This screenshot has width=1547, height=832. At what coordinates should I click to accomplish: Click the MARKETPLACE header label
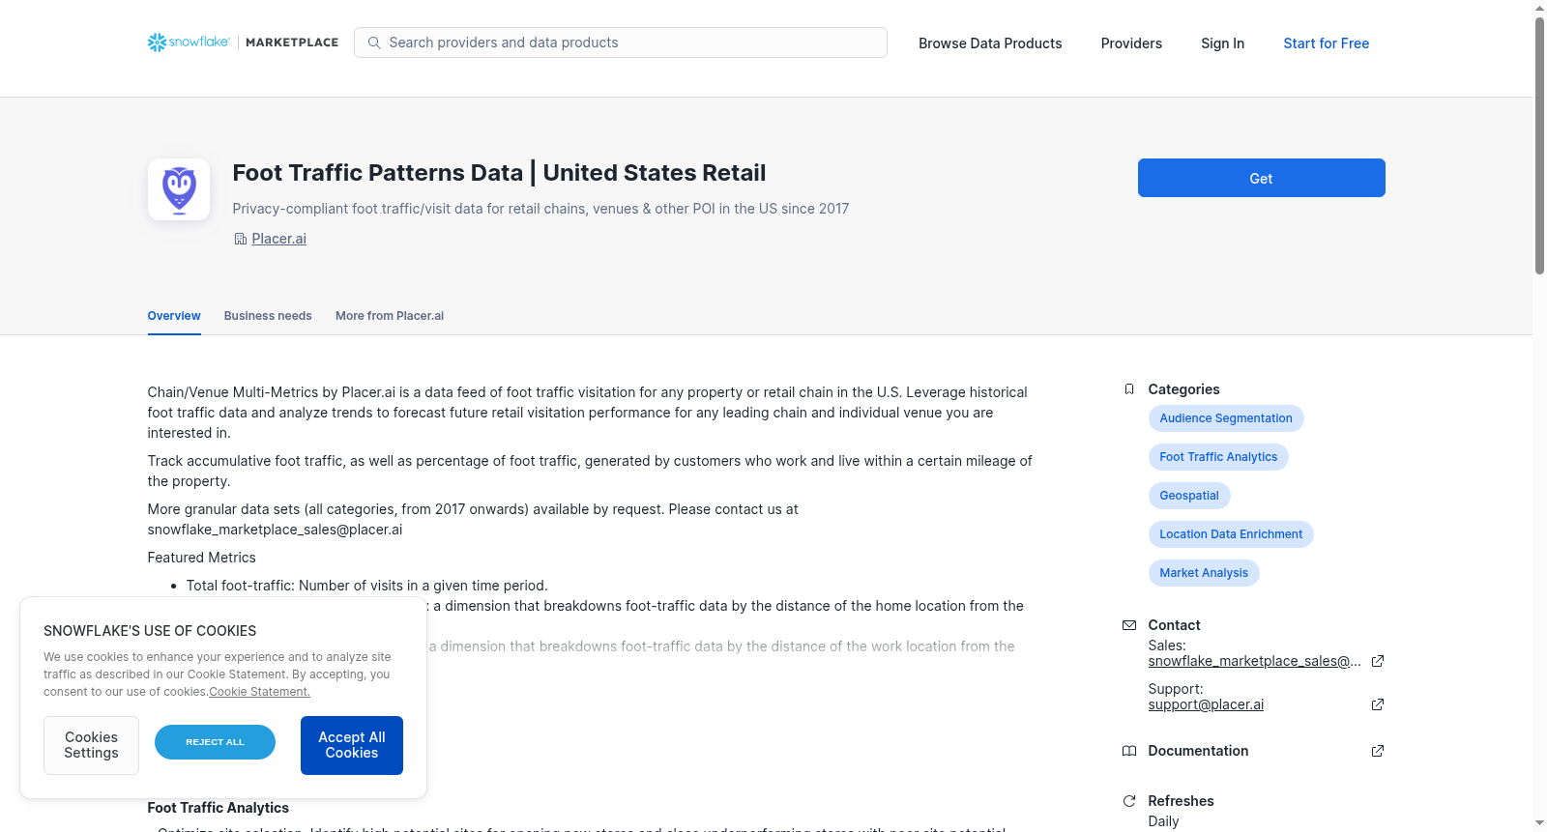tap(292, 43)
